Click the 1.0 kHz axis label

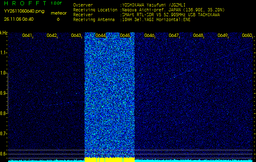point(3,73)
